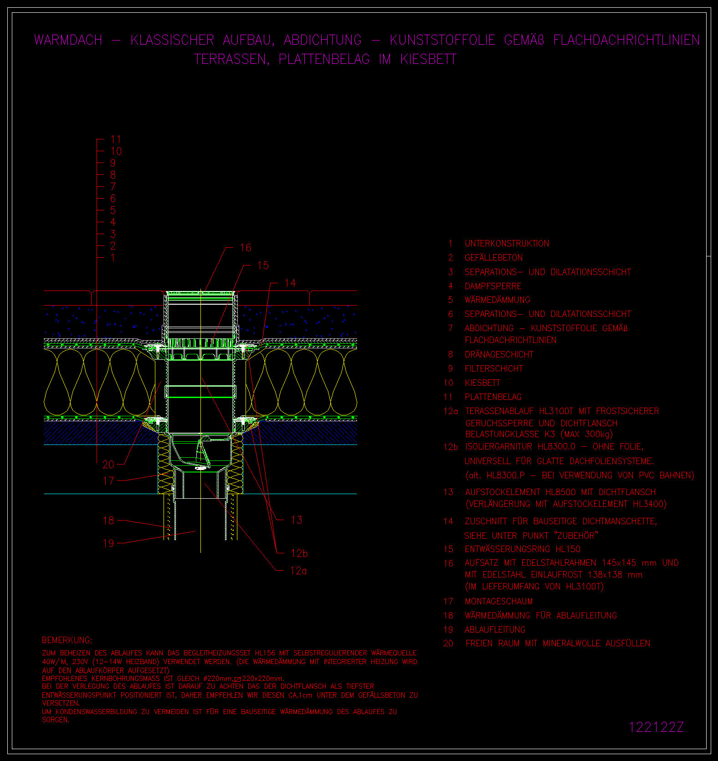Click legend text 'DRÄNAGESCHICHT'

499,354
